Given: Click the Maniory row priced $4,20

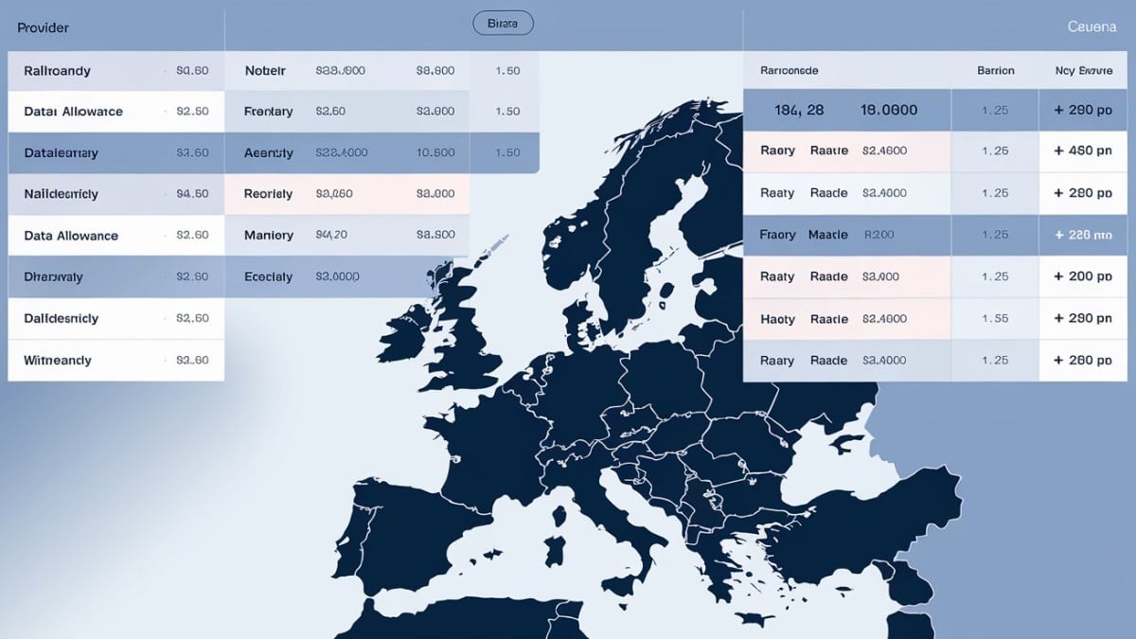Looking at the screenshot, I should pos(346,236).
